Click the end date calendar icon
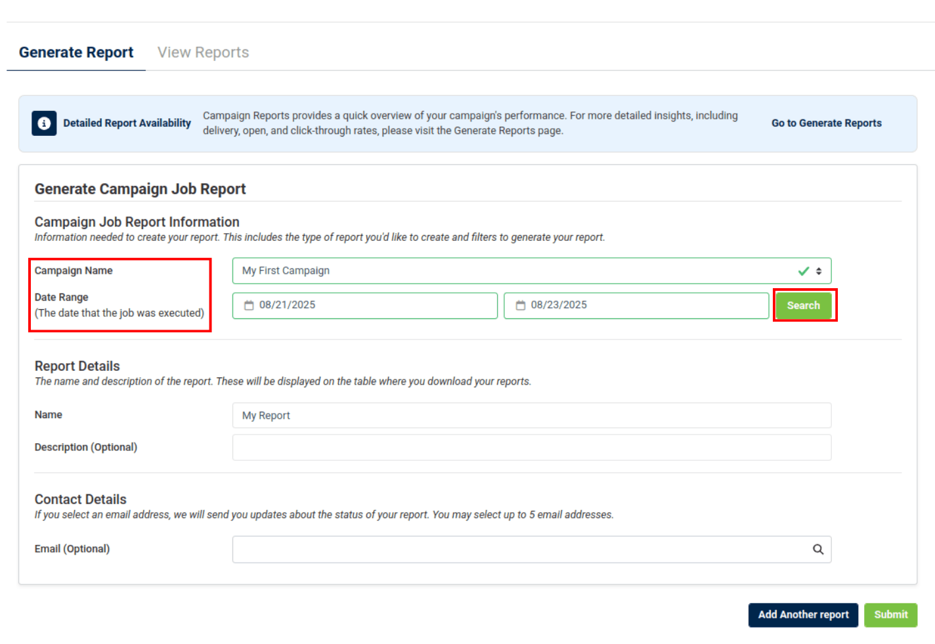Viewport: 935px width, 644px height. click(x=521, y=305)
